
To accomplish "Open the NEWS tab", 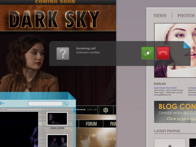I will click(x=160, y=16).
